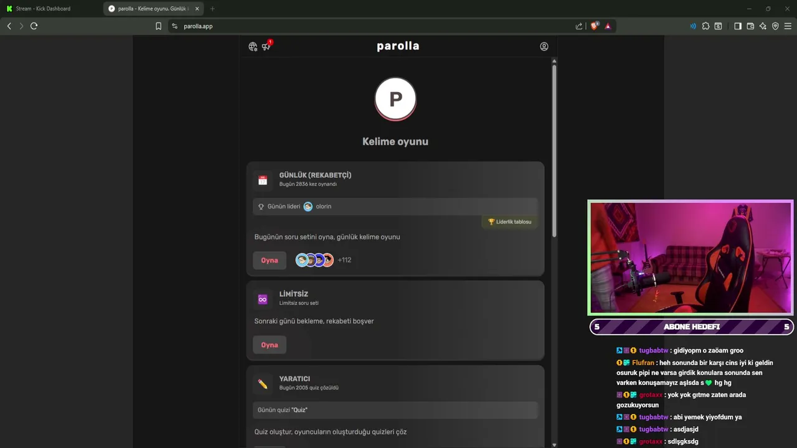The image size is (797, 448).
Task: Open the browser hamburger main menu
Action: [x=788, y=26]
